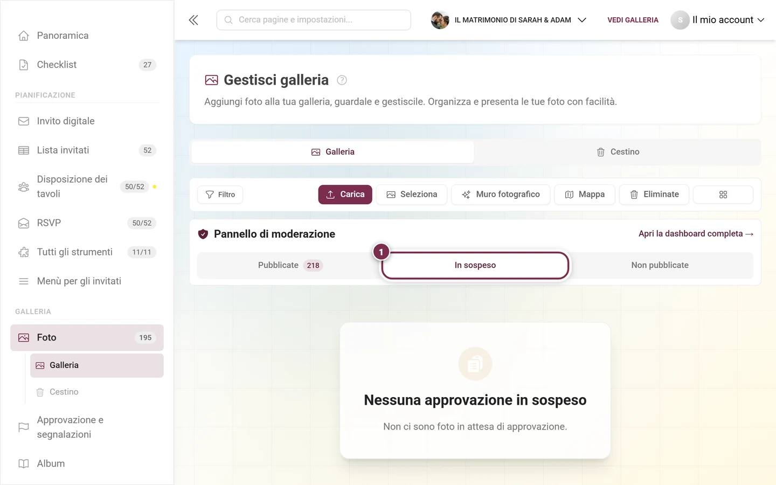Open the Filtro button
Viewport: 776px width, 485px height.
[220, 195]
